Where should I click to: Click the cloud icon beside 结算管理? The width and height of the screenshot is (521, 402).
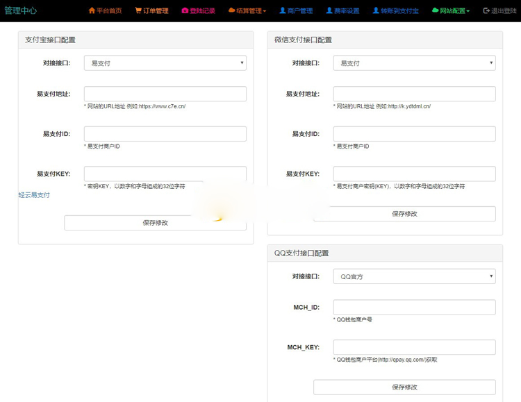point(231,11)
